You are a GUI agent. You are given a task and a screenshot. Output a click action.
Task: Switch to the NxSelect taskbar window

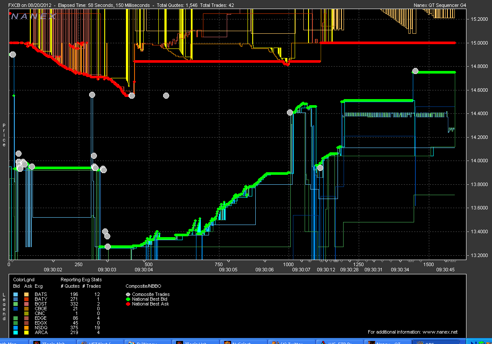click(x=244, y=342)
